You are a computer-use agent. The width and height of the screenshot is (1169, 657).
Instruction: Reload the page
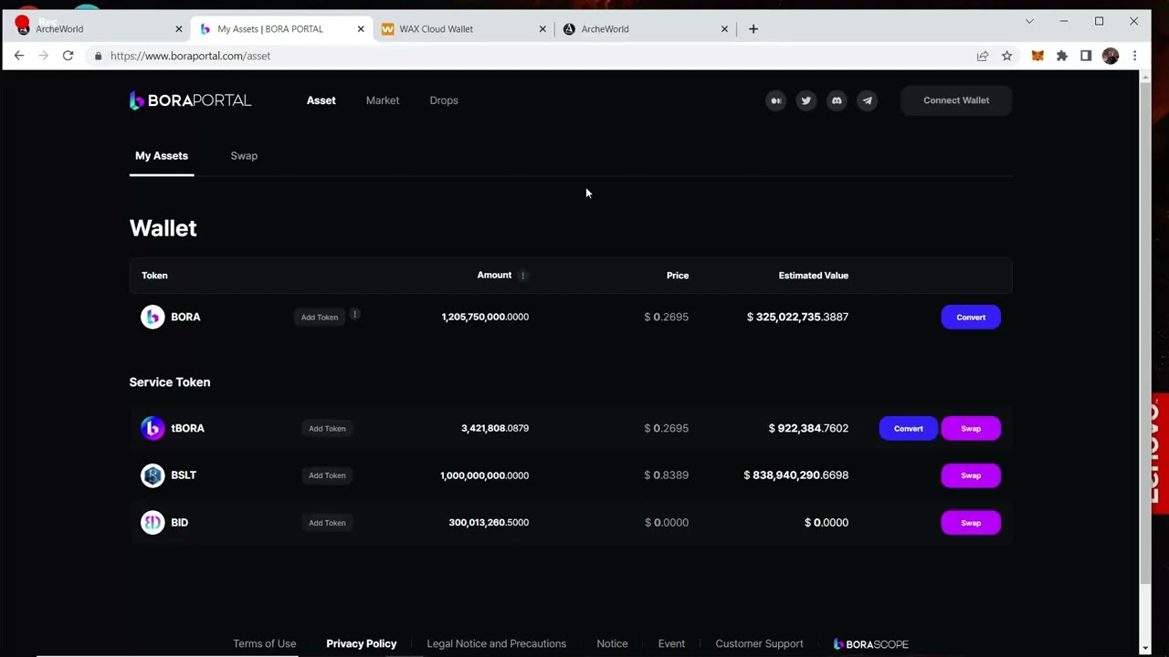(x=68, y=56)
